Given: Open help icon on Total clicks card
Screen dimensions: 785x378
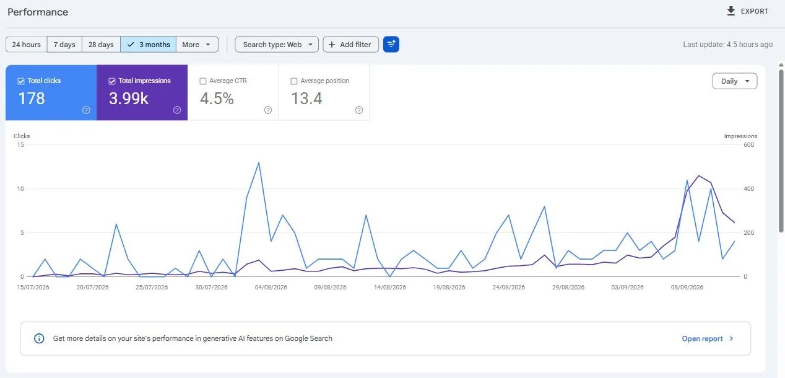Looking at the screenshot, I should (x=86, y=110).
